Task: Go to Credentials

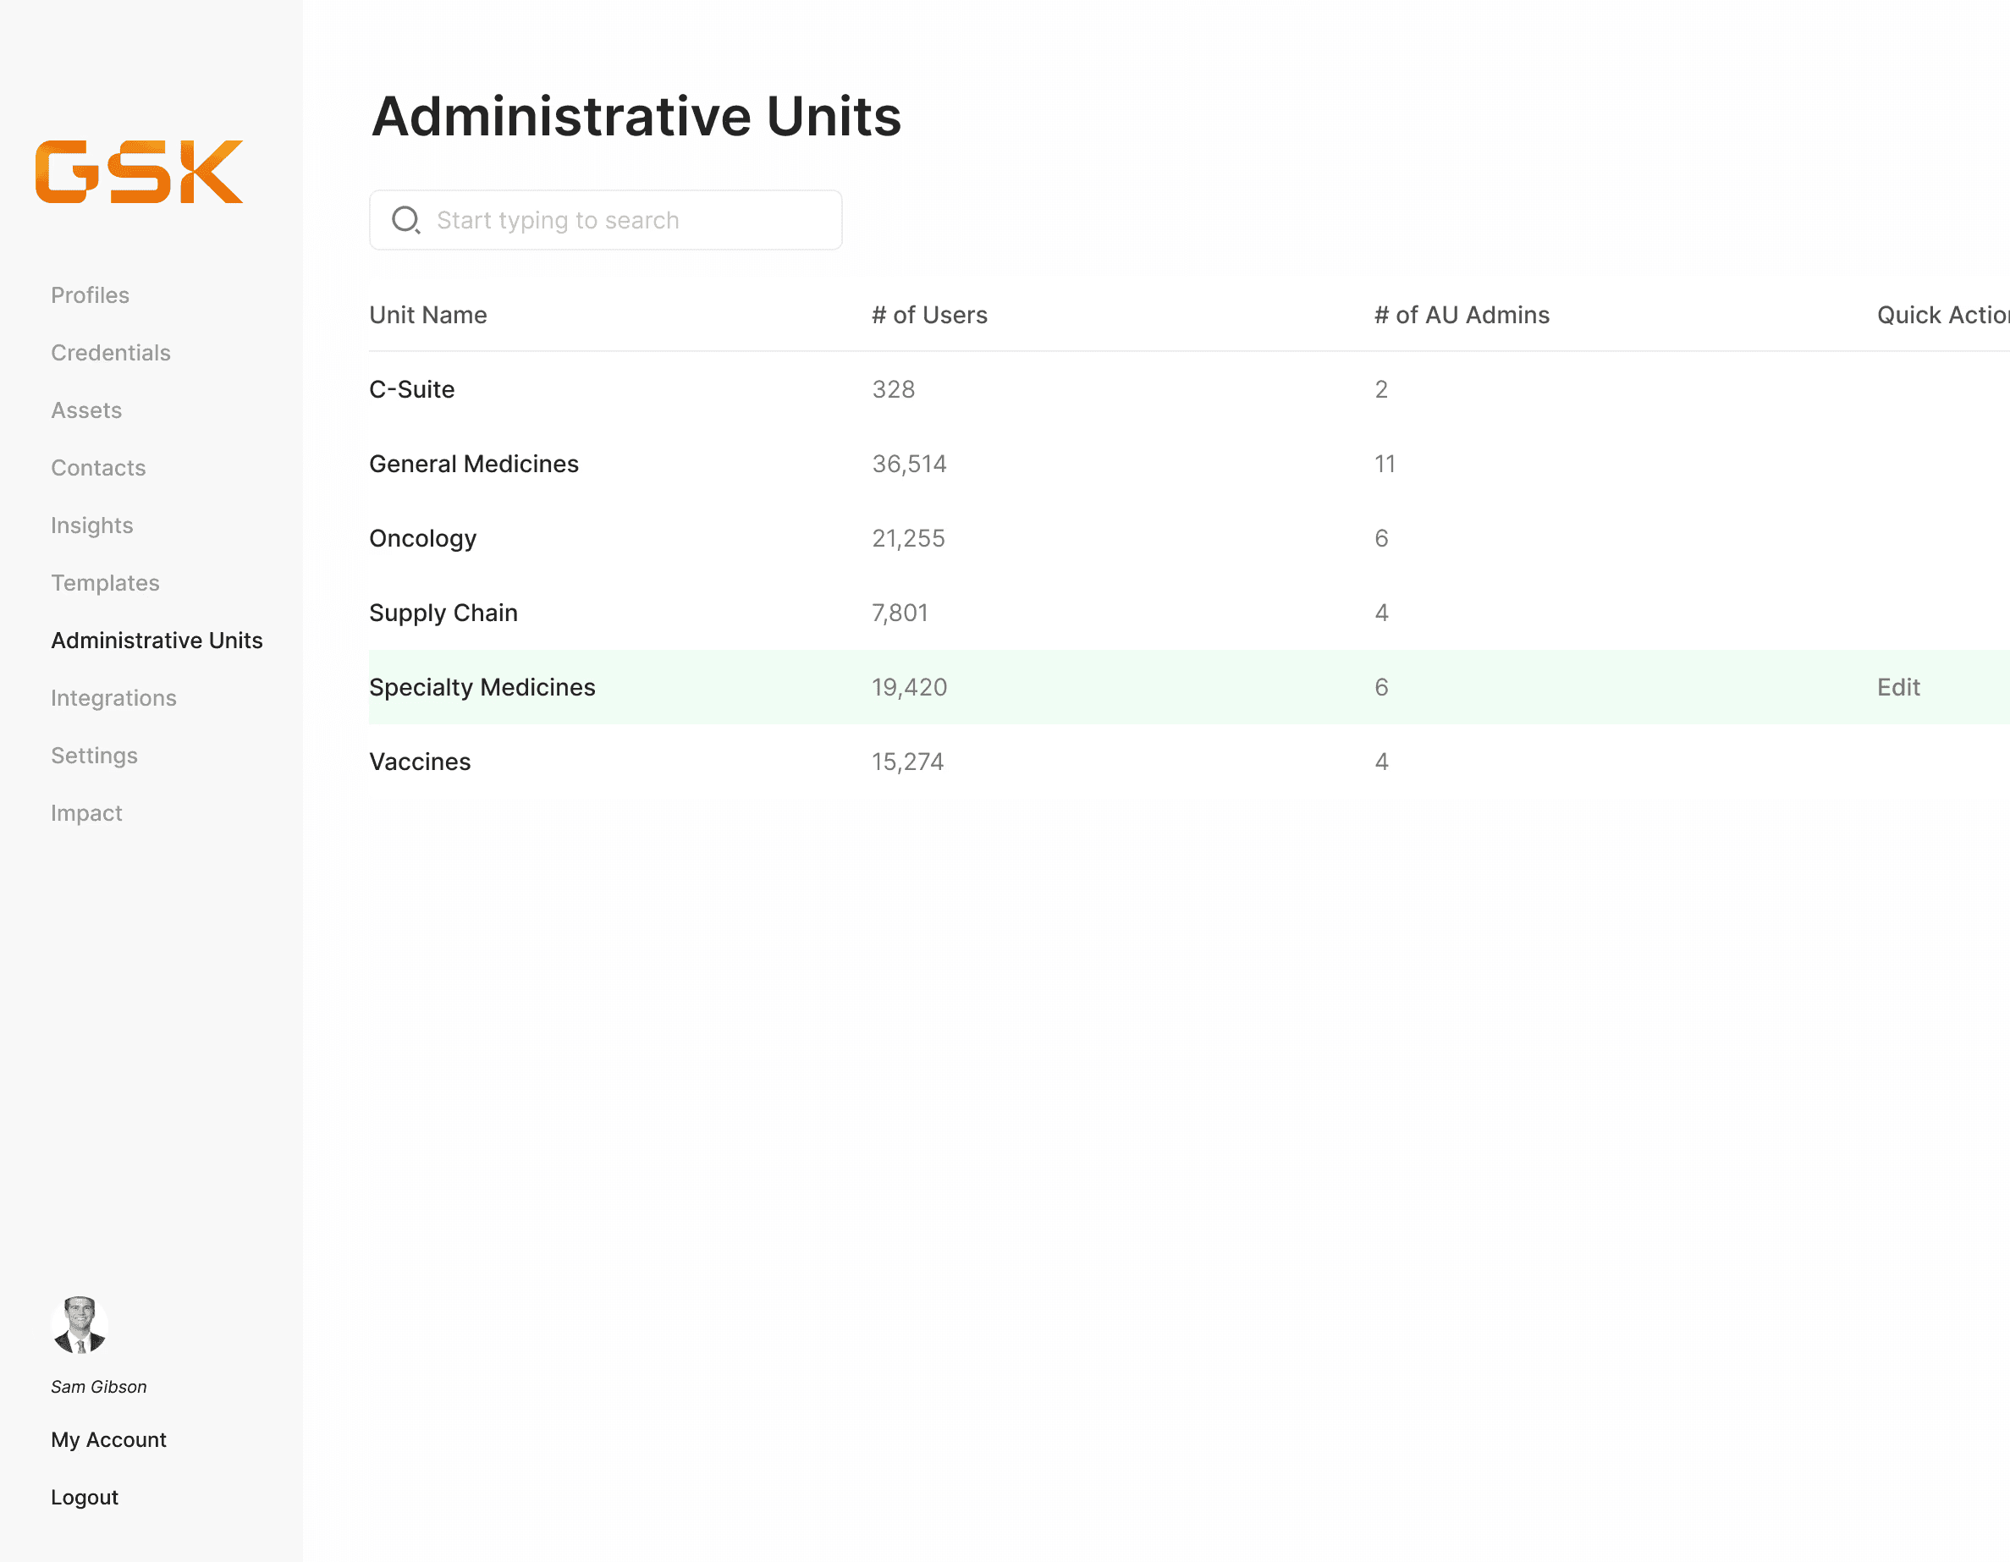Action: click(x=110, y=352)
